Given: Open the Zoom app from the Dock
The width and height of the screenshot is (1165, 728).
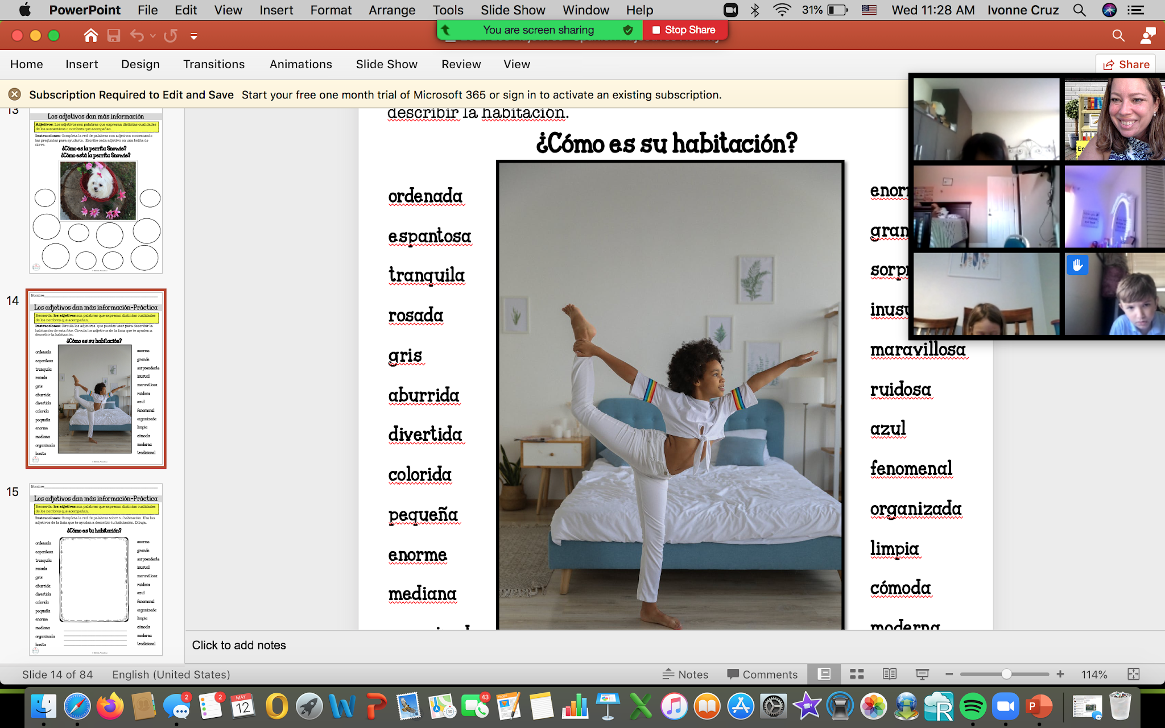Looking at the screenshot, I should pyautogui.click(x=1005, y=707).
